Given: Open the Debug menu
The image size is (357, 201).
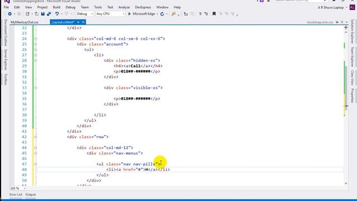Looking at the screenshot, I should 70,7.
